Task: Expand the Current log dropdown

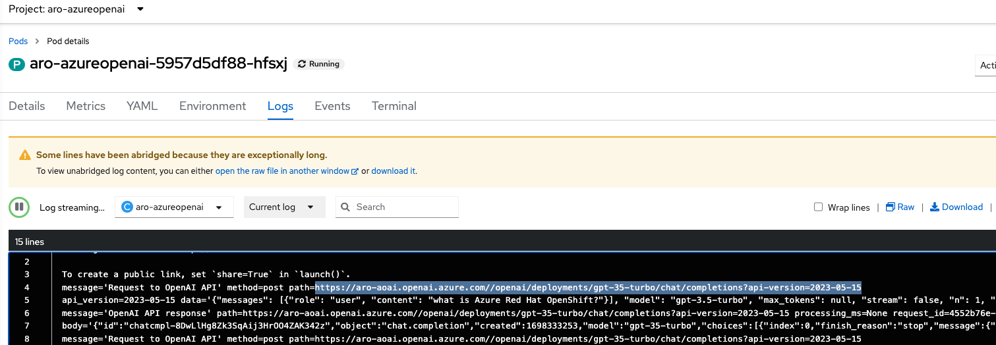Action: [x=284, y=207]
